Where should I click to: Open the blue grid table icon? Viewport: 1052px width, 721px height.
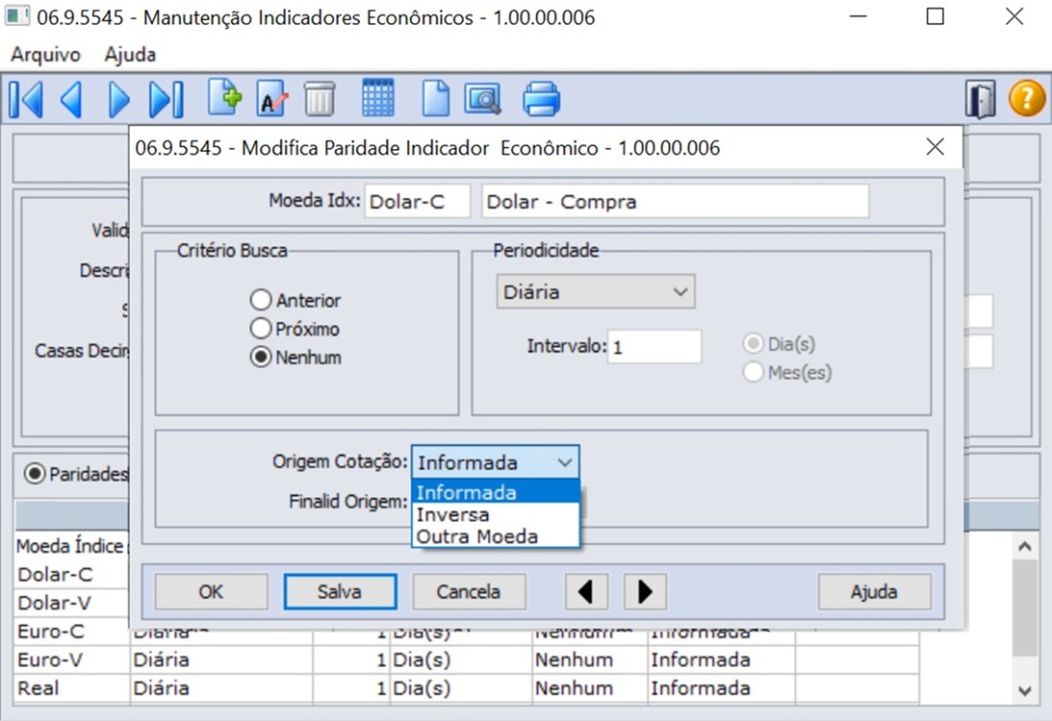[377, 98]
